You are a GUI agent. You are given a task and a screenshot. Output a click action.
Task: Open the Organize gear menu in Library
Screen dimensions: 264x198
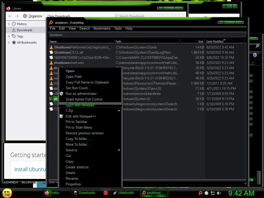33,16
